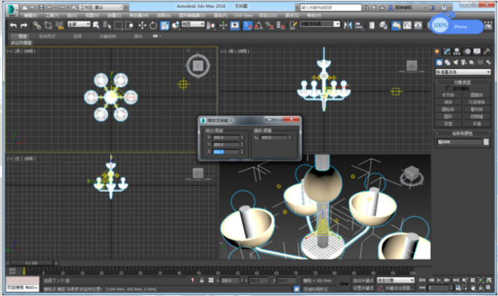Click the Redo arrow in main toolbar
The image size is (498, 296).
tap(24, 25)
